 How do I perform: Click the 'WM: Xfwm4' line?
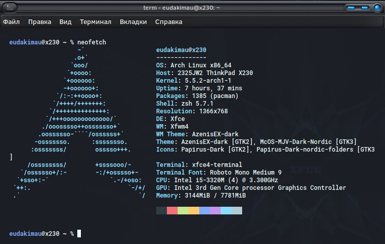pyautogui.click(x=173, y=127)
